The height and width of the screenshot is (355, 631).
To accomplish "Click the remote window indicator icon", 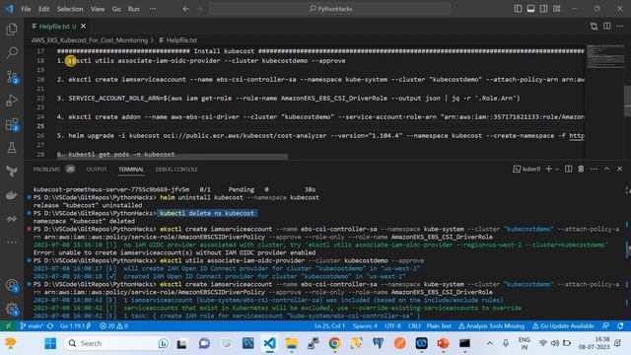I will click(x=8, y=326).
